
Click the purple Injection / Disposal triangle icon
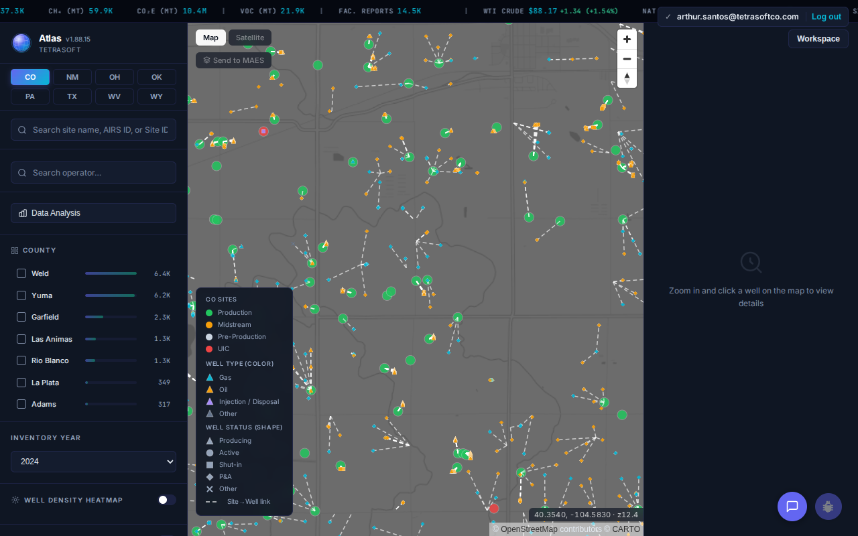(x=210, y=401)
